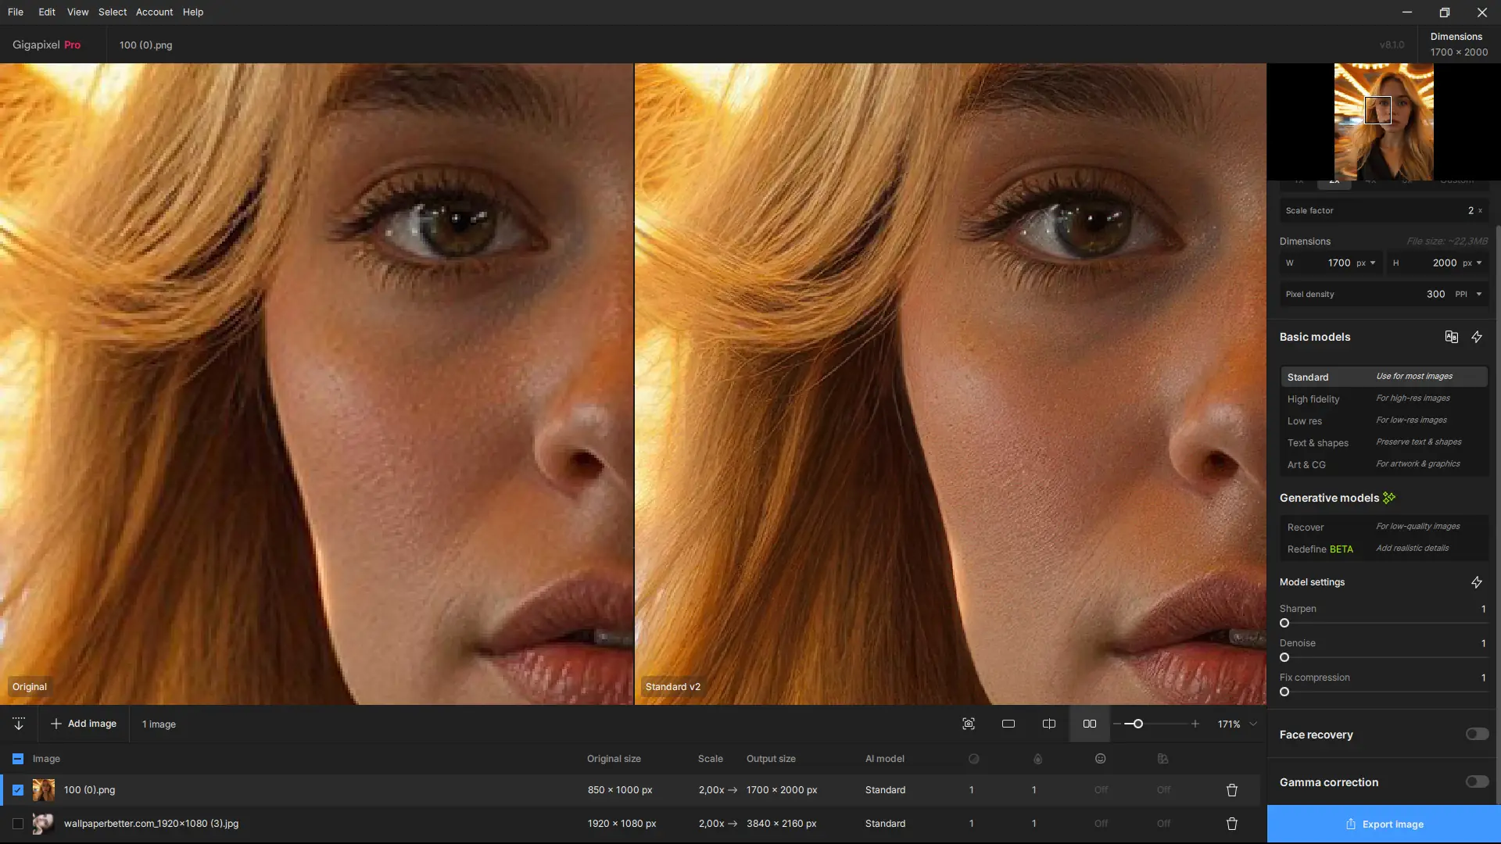The width and height of the screenshot is (1501, 844).
Task: Check the wallpaperbetter.com image checkbox
Action: pos(18,824)
